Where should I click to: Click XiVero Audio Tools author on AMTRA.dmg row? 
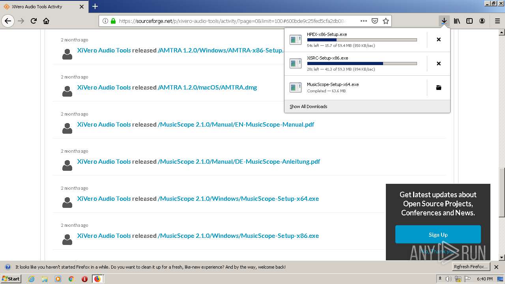point(104,87)
